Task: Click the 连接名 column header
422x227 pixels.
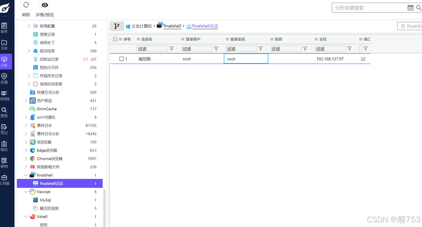Action: 147,39
